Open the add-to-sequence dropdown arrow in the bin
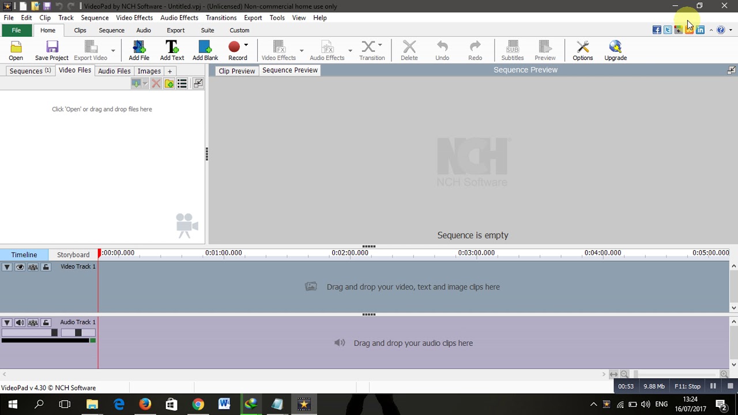738x415 pixels. point(145,84)
